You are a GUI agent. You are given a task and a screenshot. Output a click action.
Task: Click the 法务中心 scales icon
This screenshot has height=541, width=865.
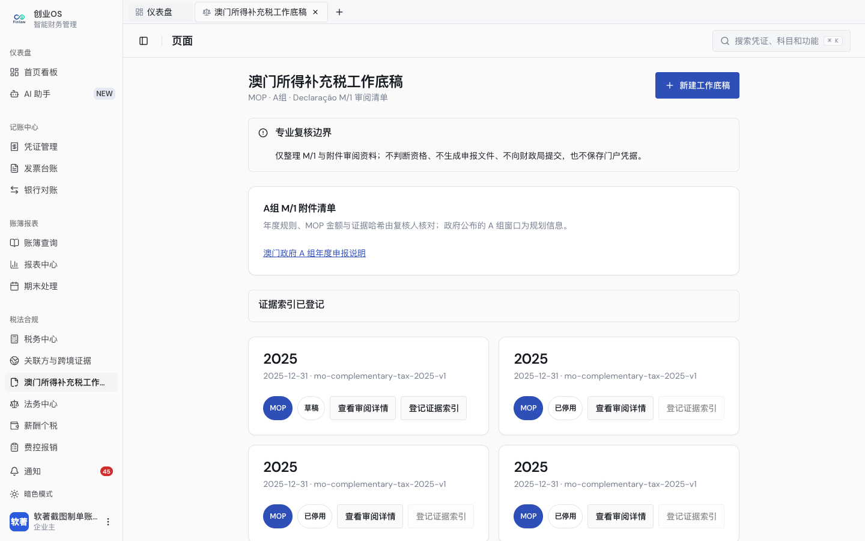pos(14,404)
